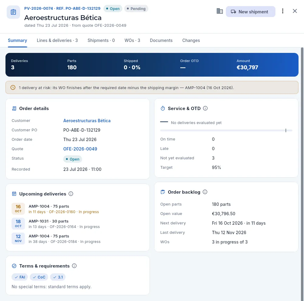304x301 pixels.
Task: Click the 3.1 requirement chip
Action: point(58,277)
